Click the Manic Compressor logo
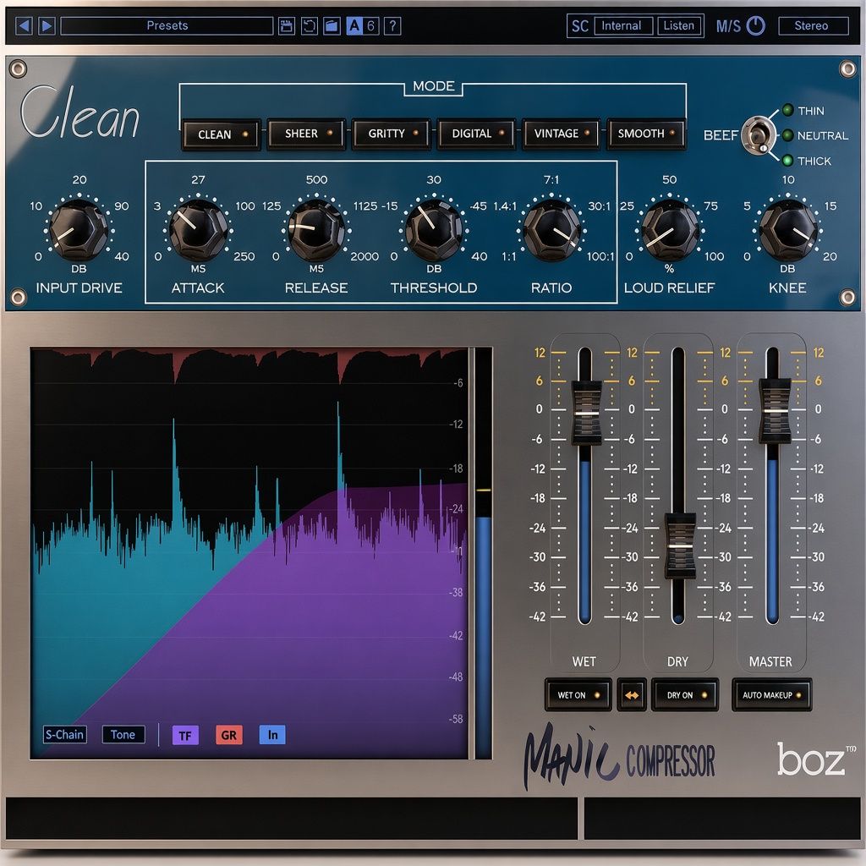 (x=618, y=755)
